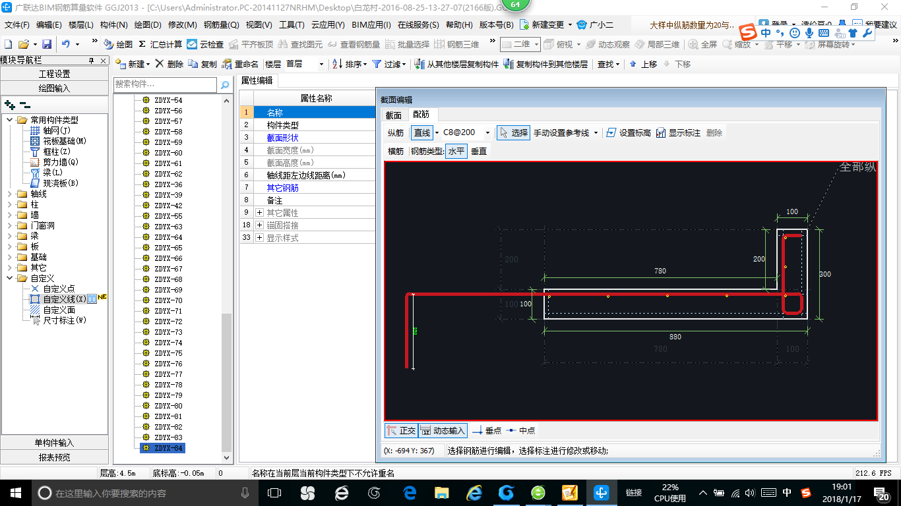Open 绘图 drawing mode

119,44
